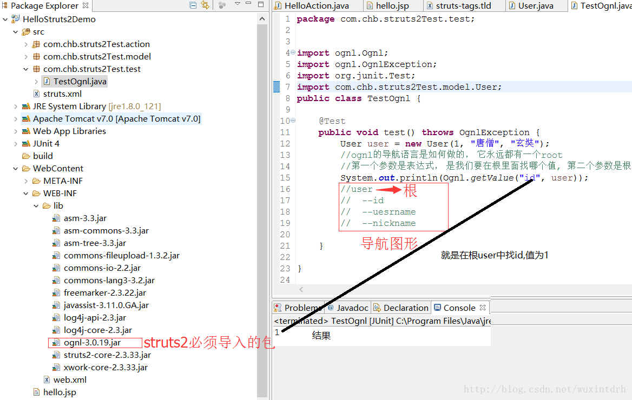Expand JRE System Library node

pyautogui.click(x=15, y=106)
